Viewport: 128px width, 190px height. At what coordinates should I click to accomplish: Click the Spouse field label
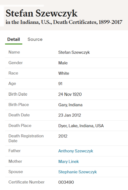click(16, 172)
